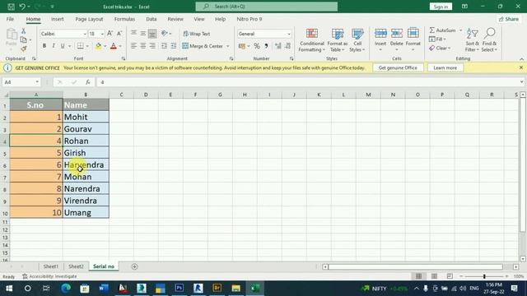Click the Cell Styles icon
527x296 pixels.
(x=357, y=34)
